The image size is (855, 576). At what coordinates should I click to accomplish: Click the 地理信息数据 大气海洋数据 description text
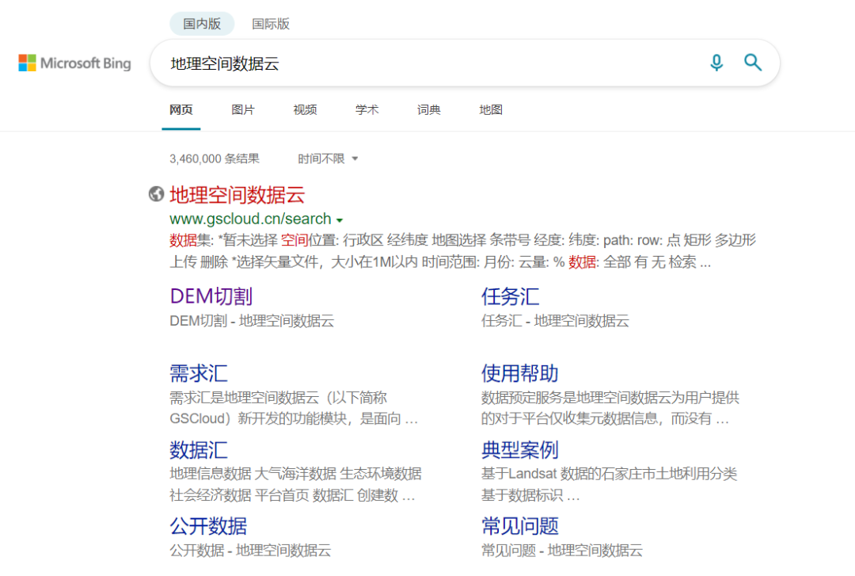(x=295, y=484)
